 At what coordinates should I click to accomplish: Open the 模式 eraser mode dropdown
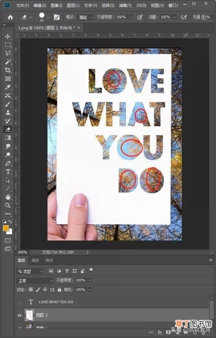85,17
